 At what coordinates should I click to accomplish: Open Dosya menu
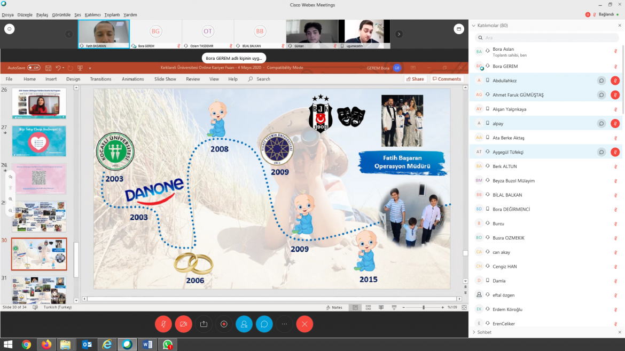click(7, 15)
